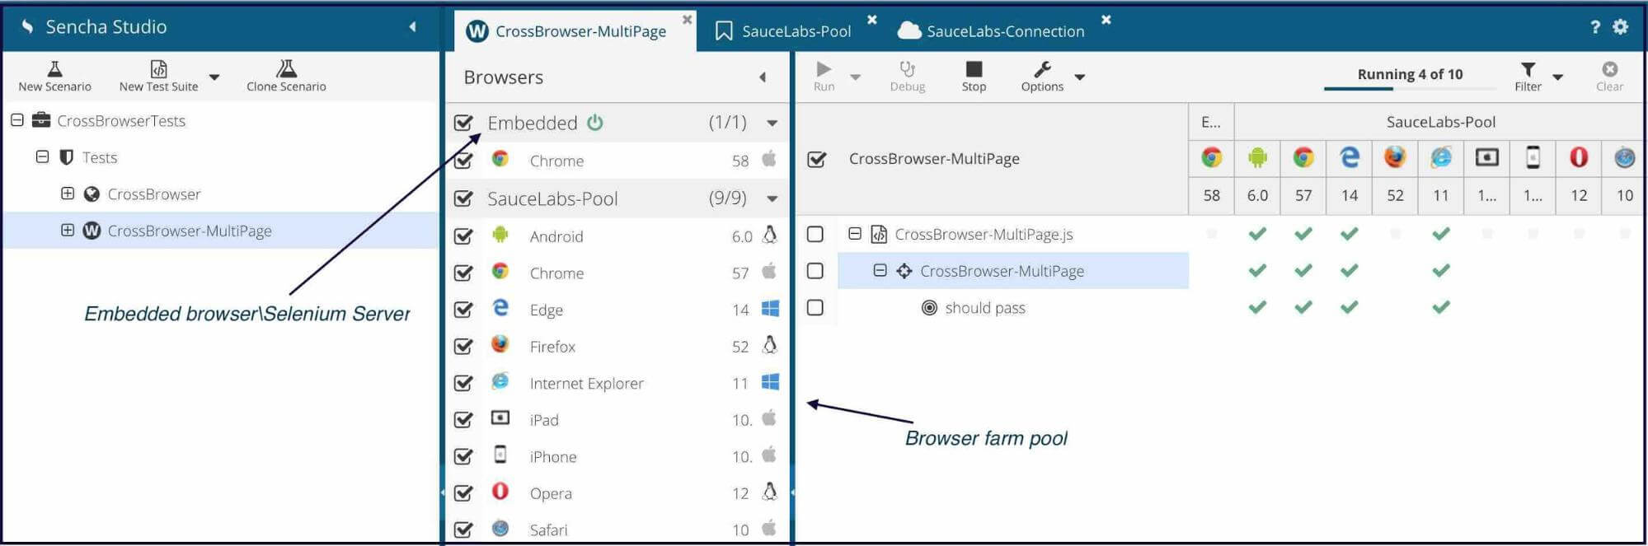Click the Internet Explorer column header icon
1648x546 pixels.
1440,157
